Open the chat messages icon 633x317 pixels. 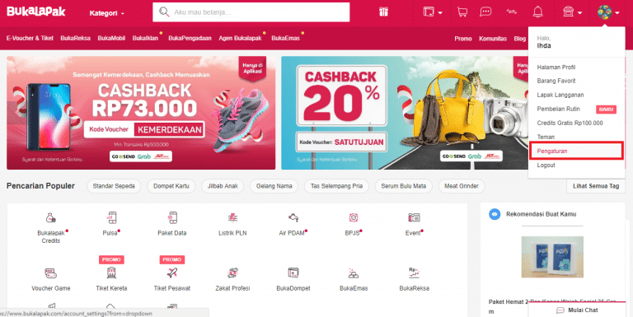pyautogui.click(x=485, y=12)
